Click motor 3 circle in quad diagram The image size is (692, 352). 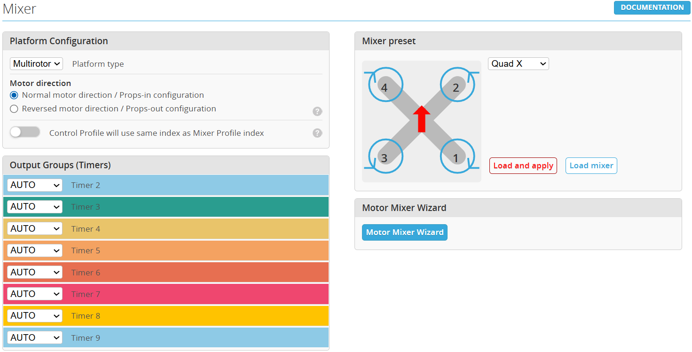point(385,156)
